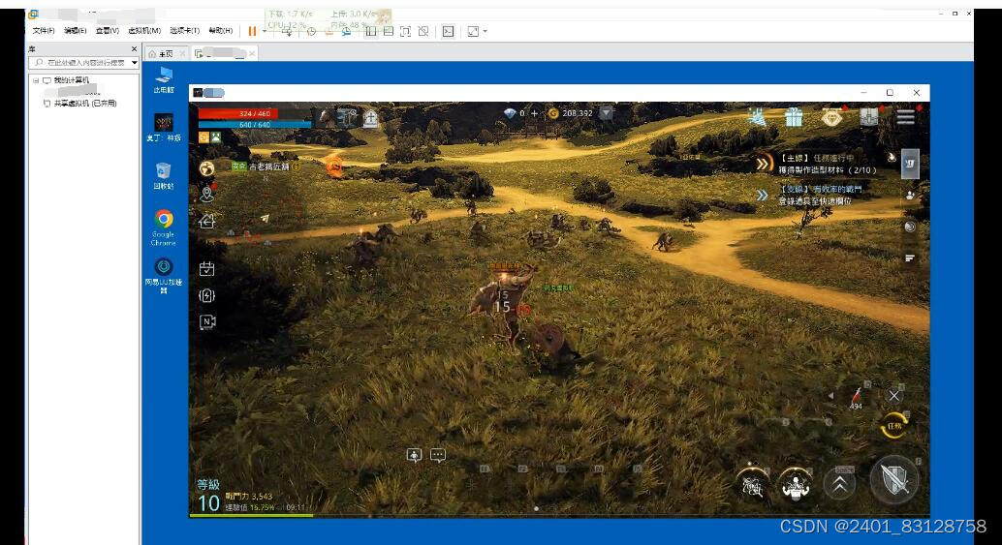Click the red HP bar 324 / 460
1002x545 pixels.
point(255,113)
